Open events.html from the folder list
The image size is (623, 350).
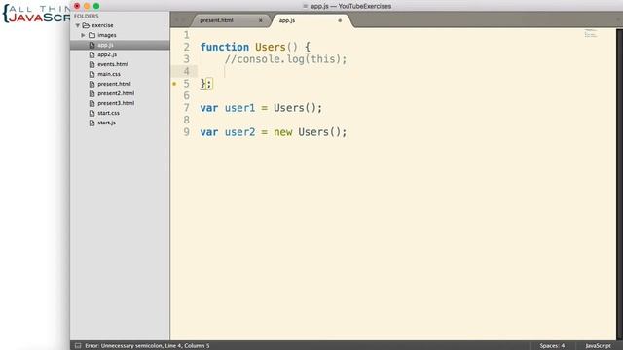[x=113, y=64]
